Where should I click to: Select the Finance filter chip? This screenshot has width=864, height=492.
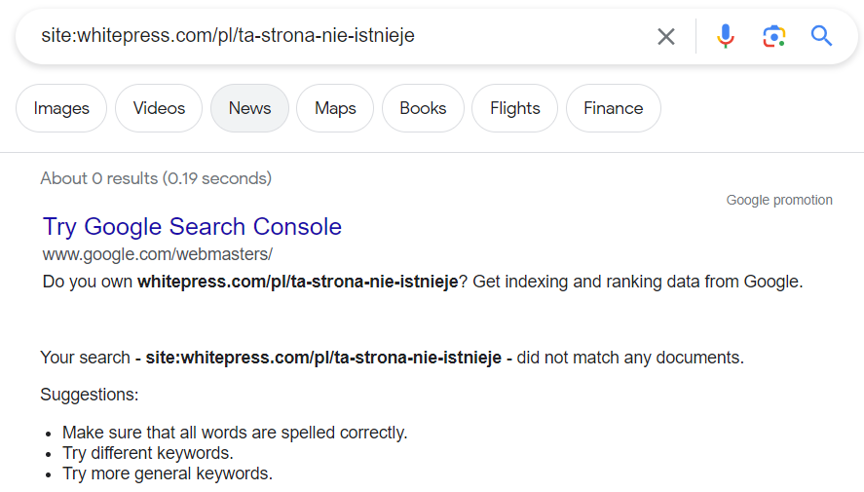pos(614,108)
